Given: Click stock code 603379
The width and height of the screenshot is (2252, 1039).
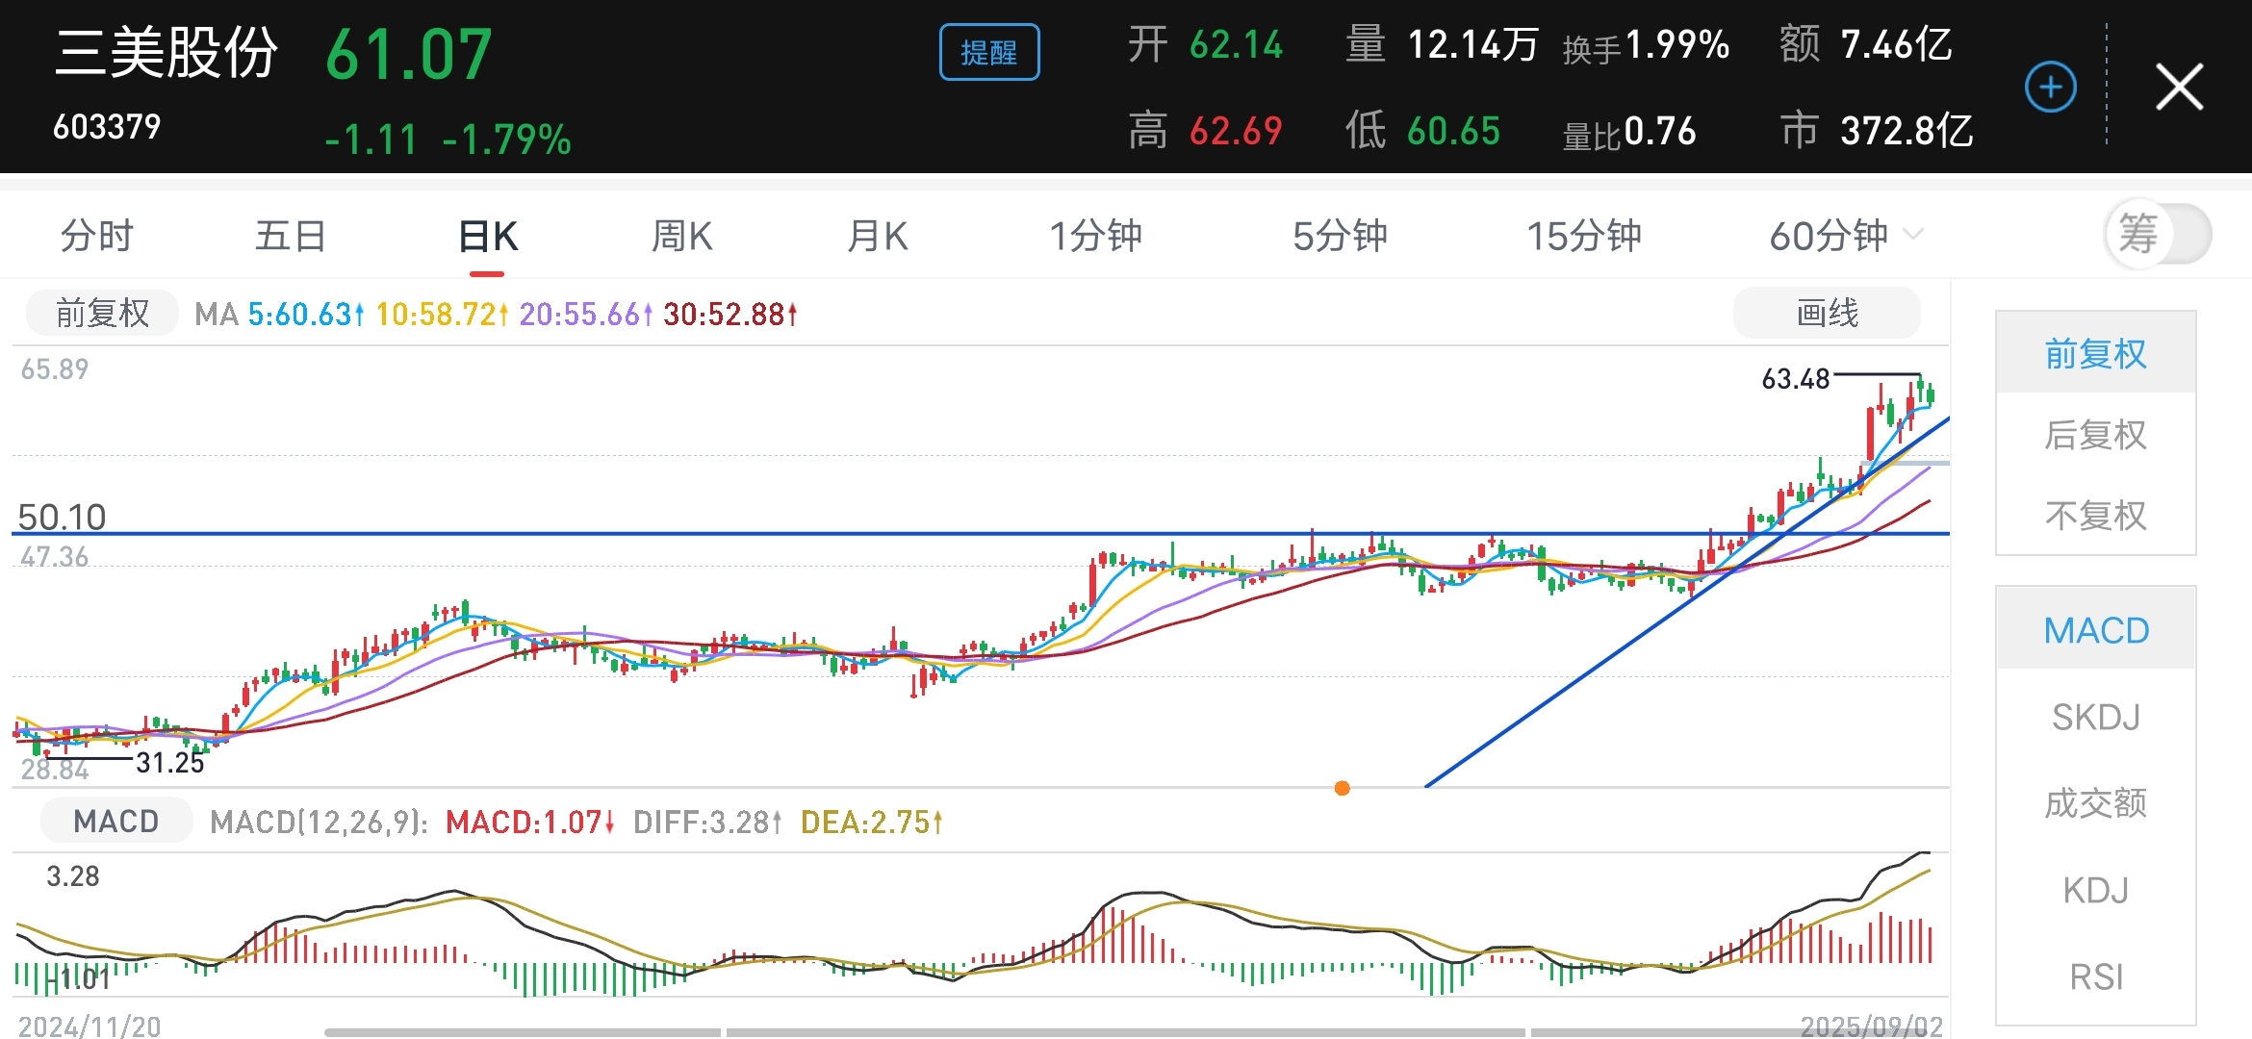Looking at the screenshot, I should click(x=107, y=127).
